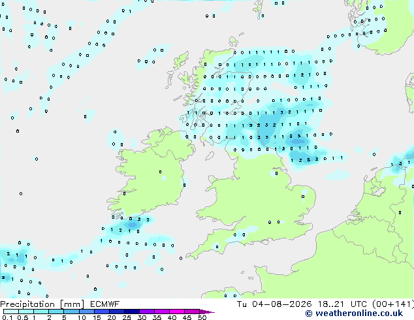Select the 40–45 mm magenta legend swatch
The height and width of the screenshot is (320, 414).
tap(177, 312)
